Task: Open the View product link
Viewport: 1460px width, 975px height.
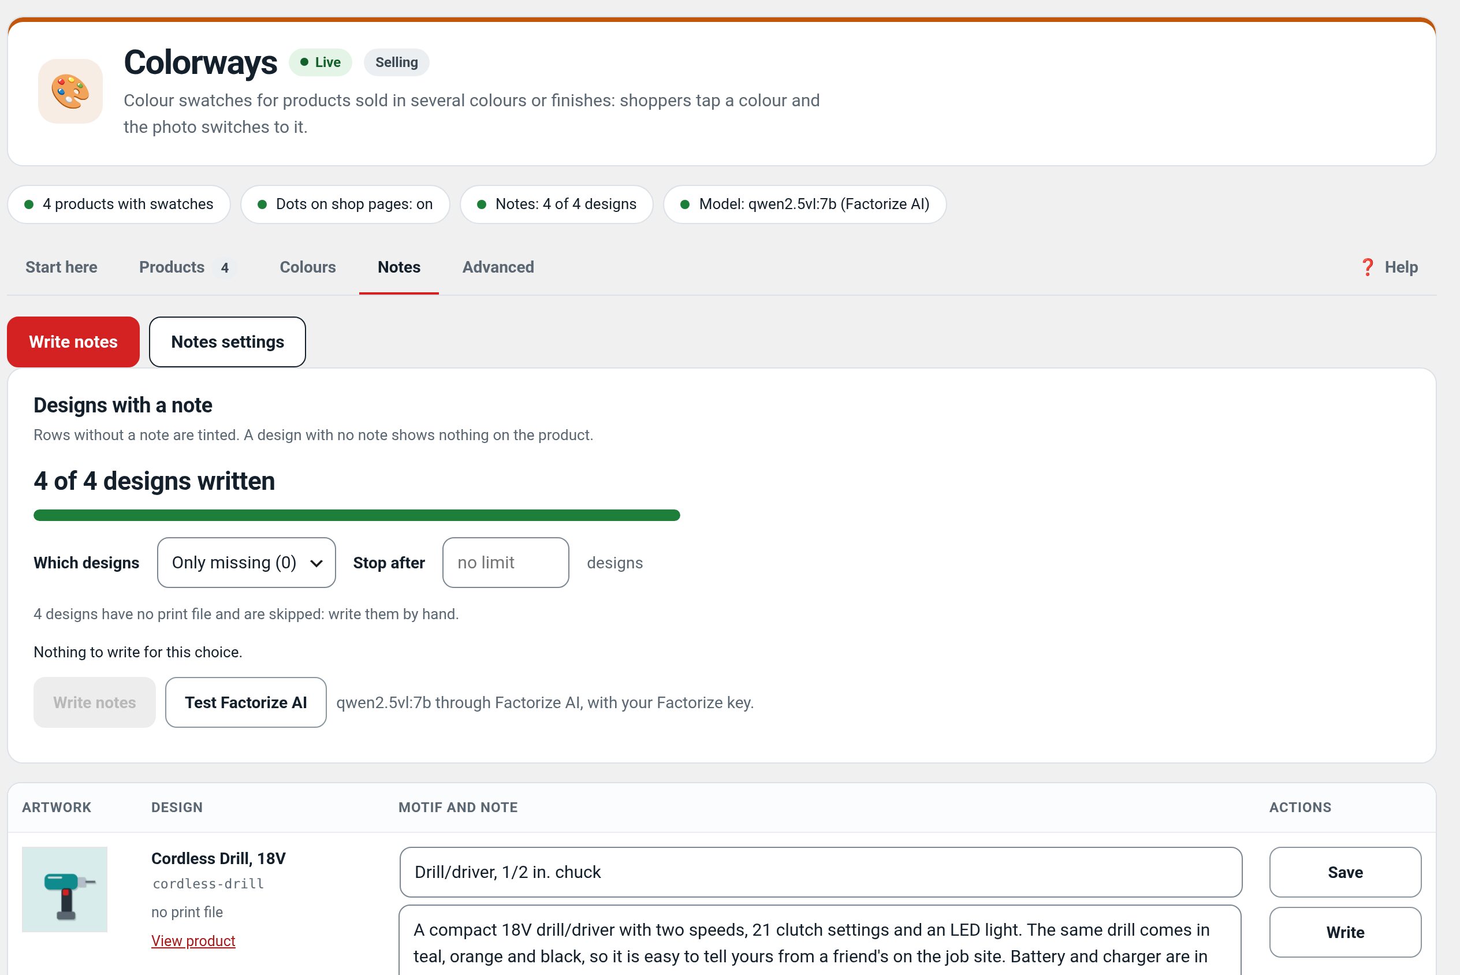Action: [193, 941]
